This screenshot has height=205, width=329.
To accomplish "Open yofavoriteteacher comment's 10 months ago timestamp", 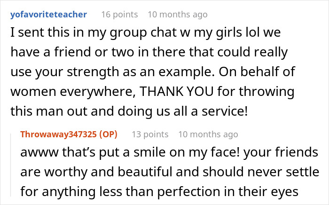I will (177, 15).
